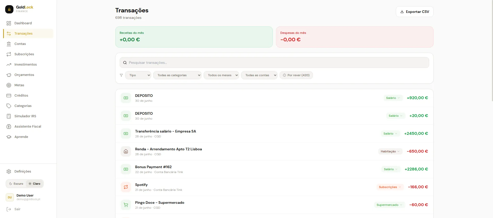The height and width of the screenshot is (218, 493).
Task: Click the Contas bank building icon
Action: pyautogui.click(x=9, y=44)
